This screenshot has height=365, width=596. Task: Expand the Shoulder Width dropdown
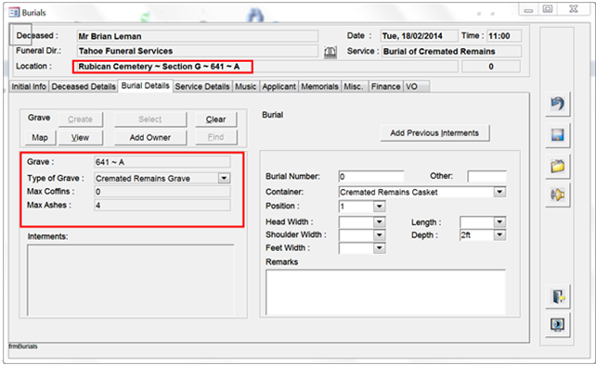coord(379,235)
